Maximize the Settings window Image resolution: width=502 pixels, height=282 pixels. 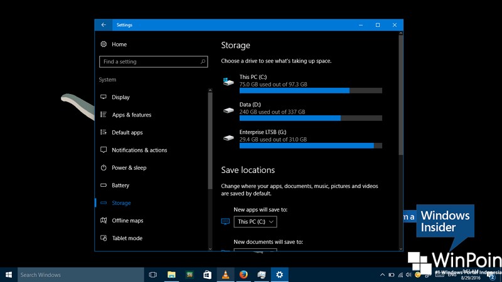tap(378, 25)
